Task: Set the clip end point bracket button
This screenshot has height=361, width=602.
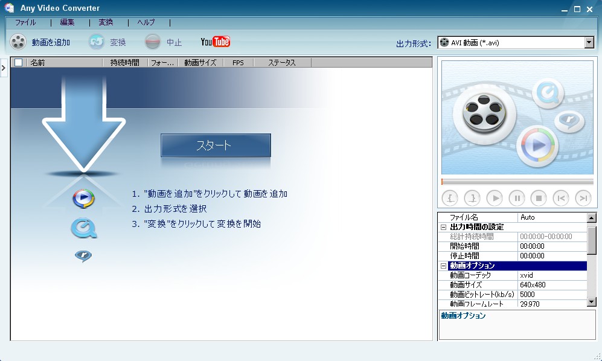Action: tap(472, 198)
